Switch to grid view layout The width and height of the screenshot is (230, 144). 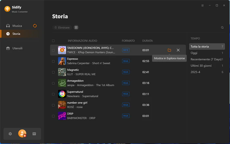(x=76, y=28)
